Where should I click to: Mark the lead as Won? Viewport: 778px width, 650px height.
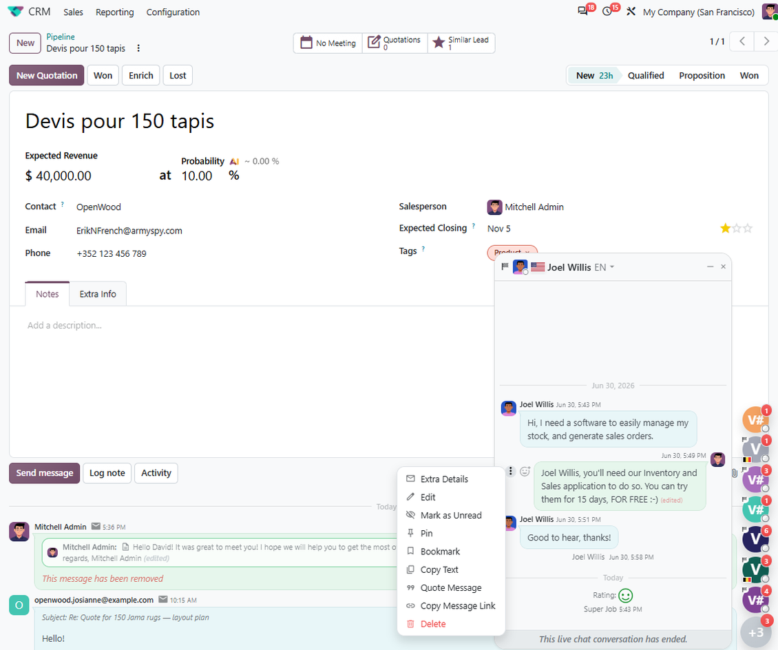coord(103,76)
